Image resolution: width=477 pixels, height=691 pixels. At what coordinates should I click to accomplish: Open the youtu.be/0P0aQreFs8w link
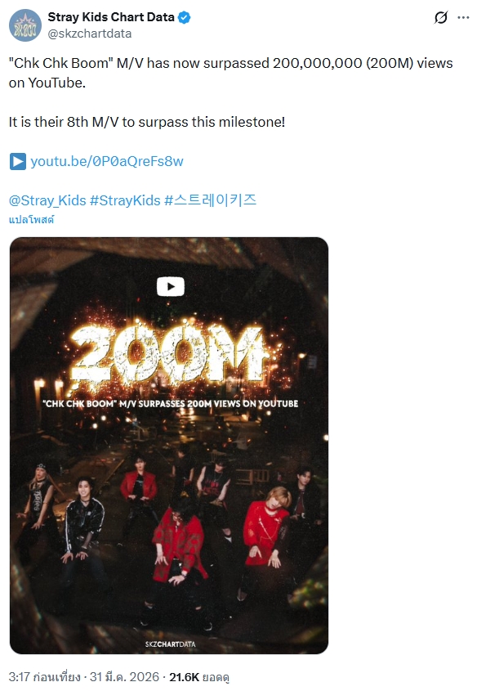[x=107, y=161]
